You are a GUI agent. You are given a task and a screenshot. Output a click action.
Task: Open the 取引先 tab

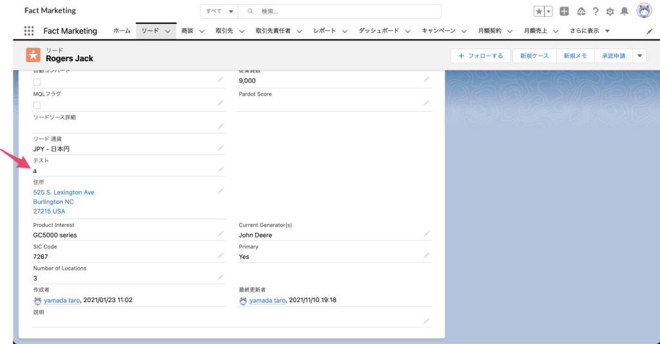[224, 31]
